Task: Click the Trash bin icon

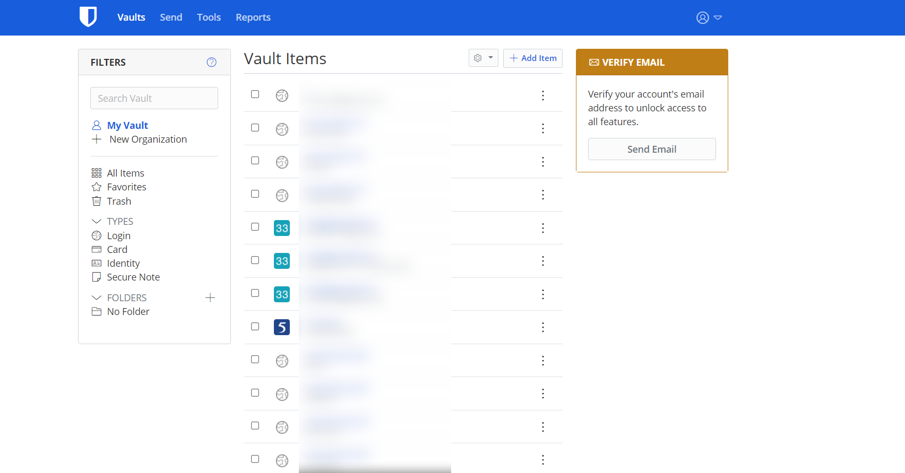Action: click(x=97, y=201)
